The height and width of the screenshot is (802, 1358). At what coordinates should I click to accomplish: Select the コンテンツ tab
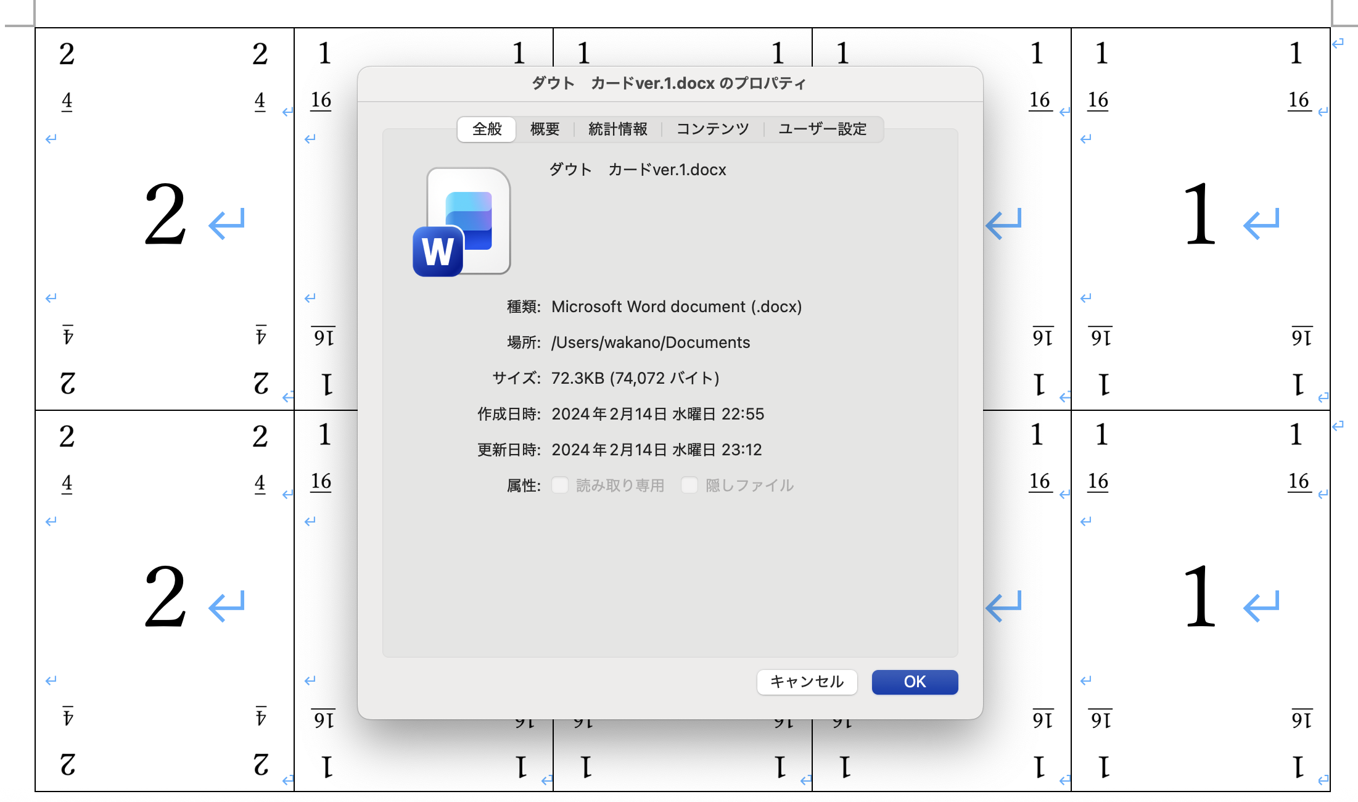712,129
